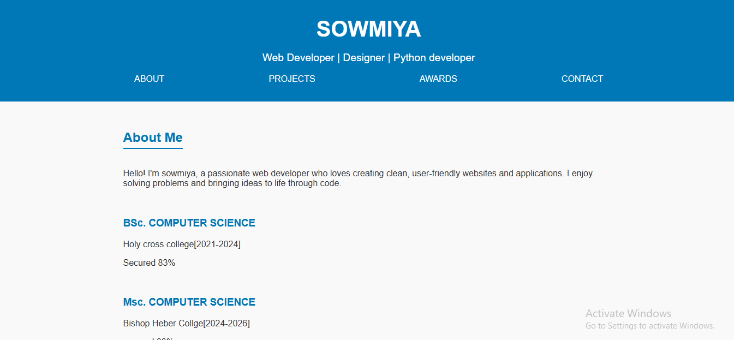Click the About Me section heading

click(x=153, y=138)
